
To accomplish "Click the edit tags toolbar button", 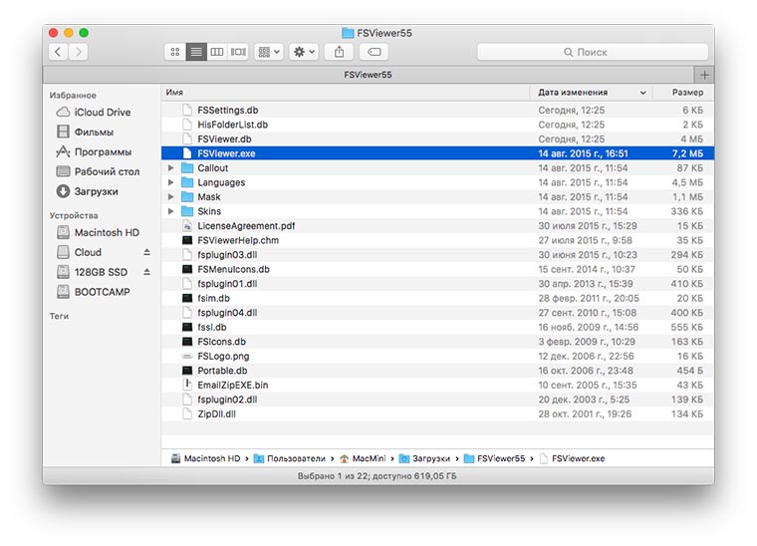I will (x=375, y=51).
